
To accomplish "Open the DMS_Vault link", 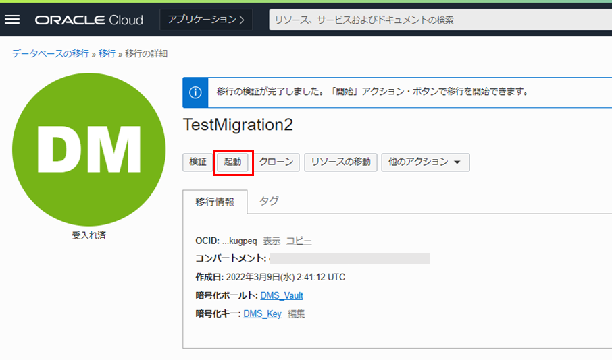I will pos(281,295).
